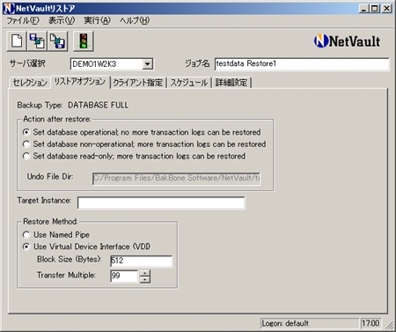Select Set database operational radio option

click(x=26, y=132)
